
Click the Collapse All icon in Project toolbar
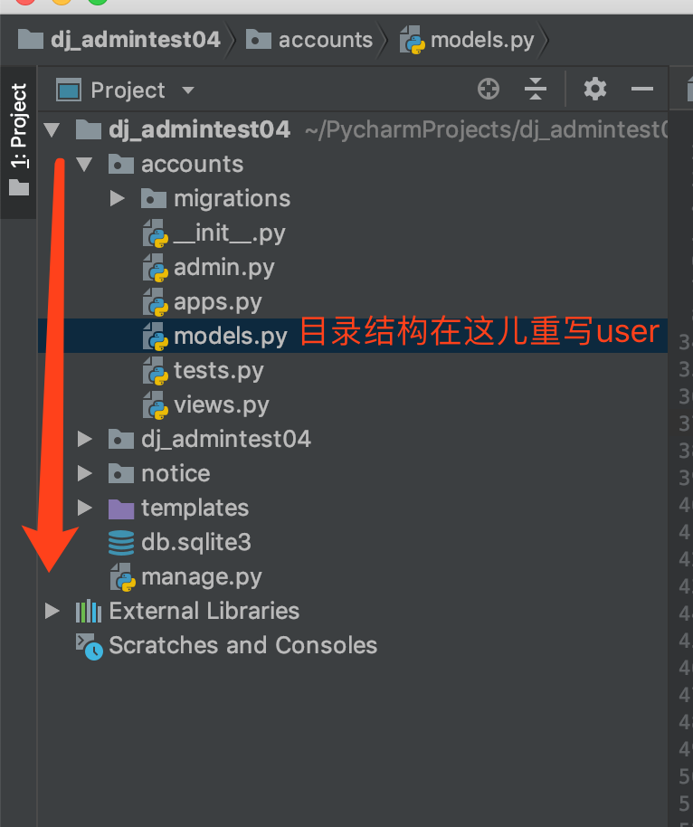(536, 89)
